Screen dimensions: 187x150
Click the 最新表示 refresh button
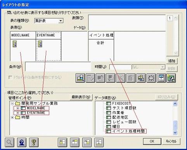click(81, 97)
